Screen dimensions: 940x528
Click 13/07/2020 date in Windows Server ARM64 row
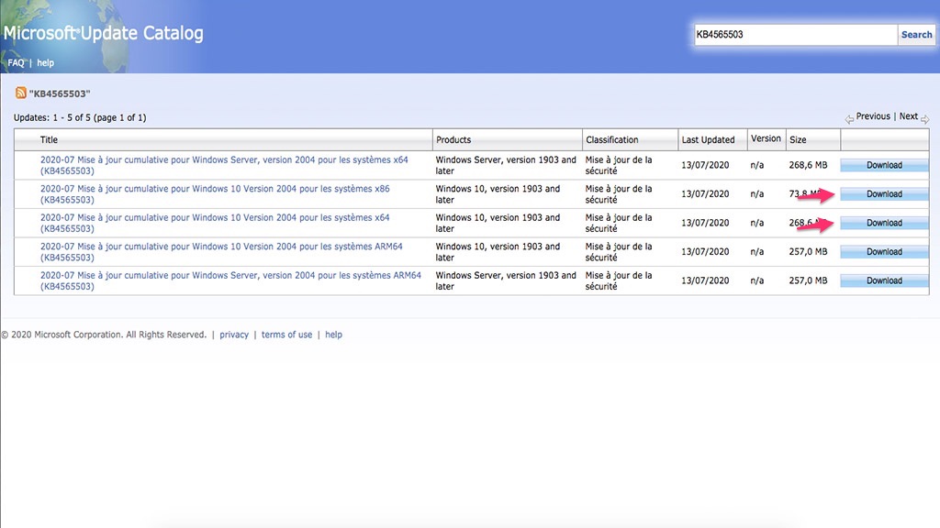pos(705,280)
